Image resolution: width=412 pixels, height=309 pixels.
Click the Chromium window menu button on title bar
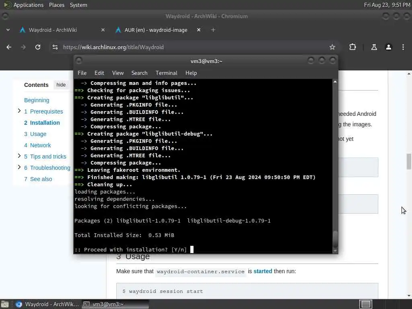tap(5, 16)
